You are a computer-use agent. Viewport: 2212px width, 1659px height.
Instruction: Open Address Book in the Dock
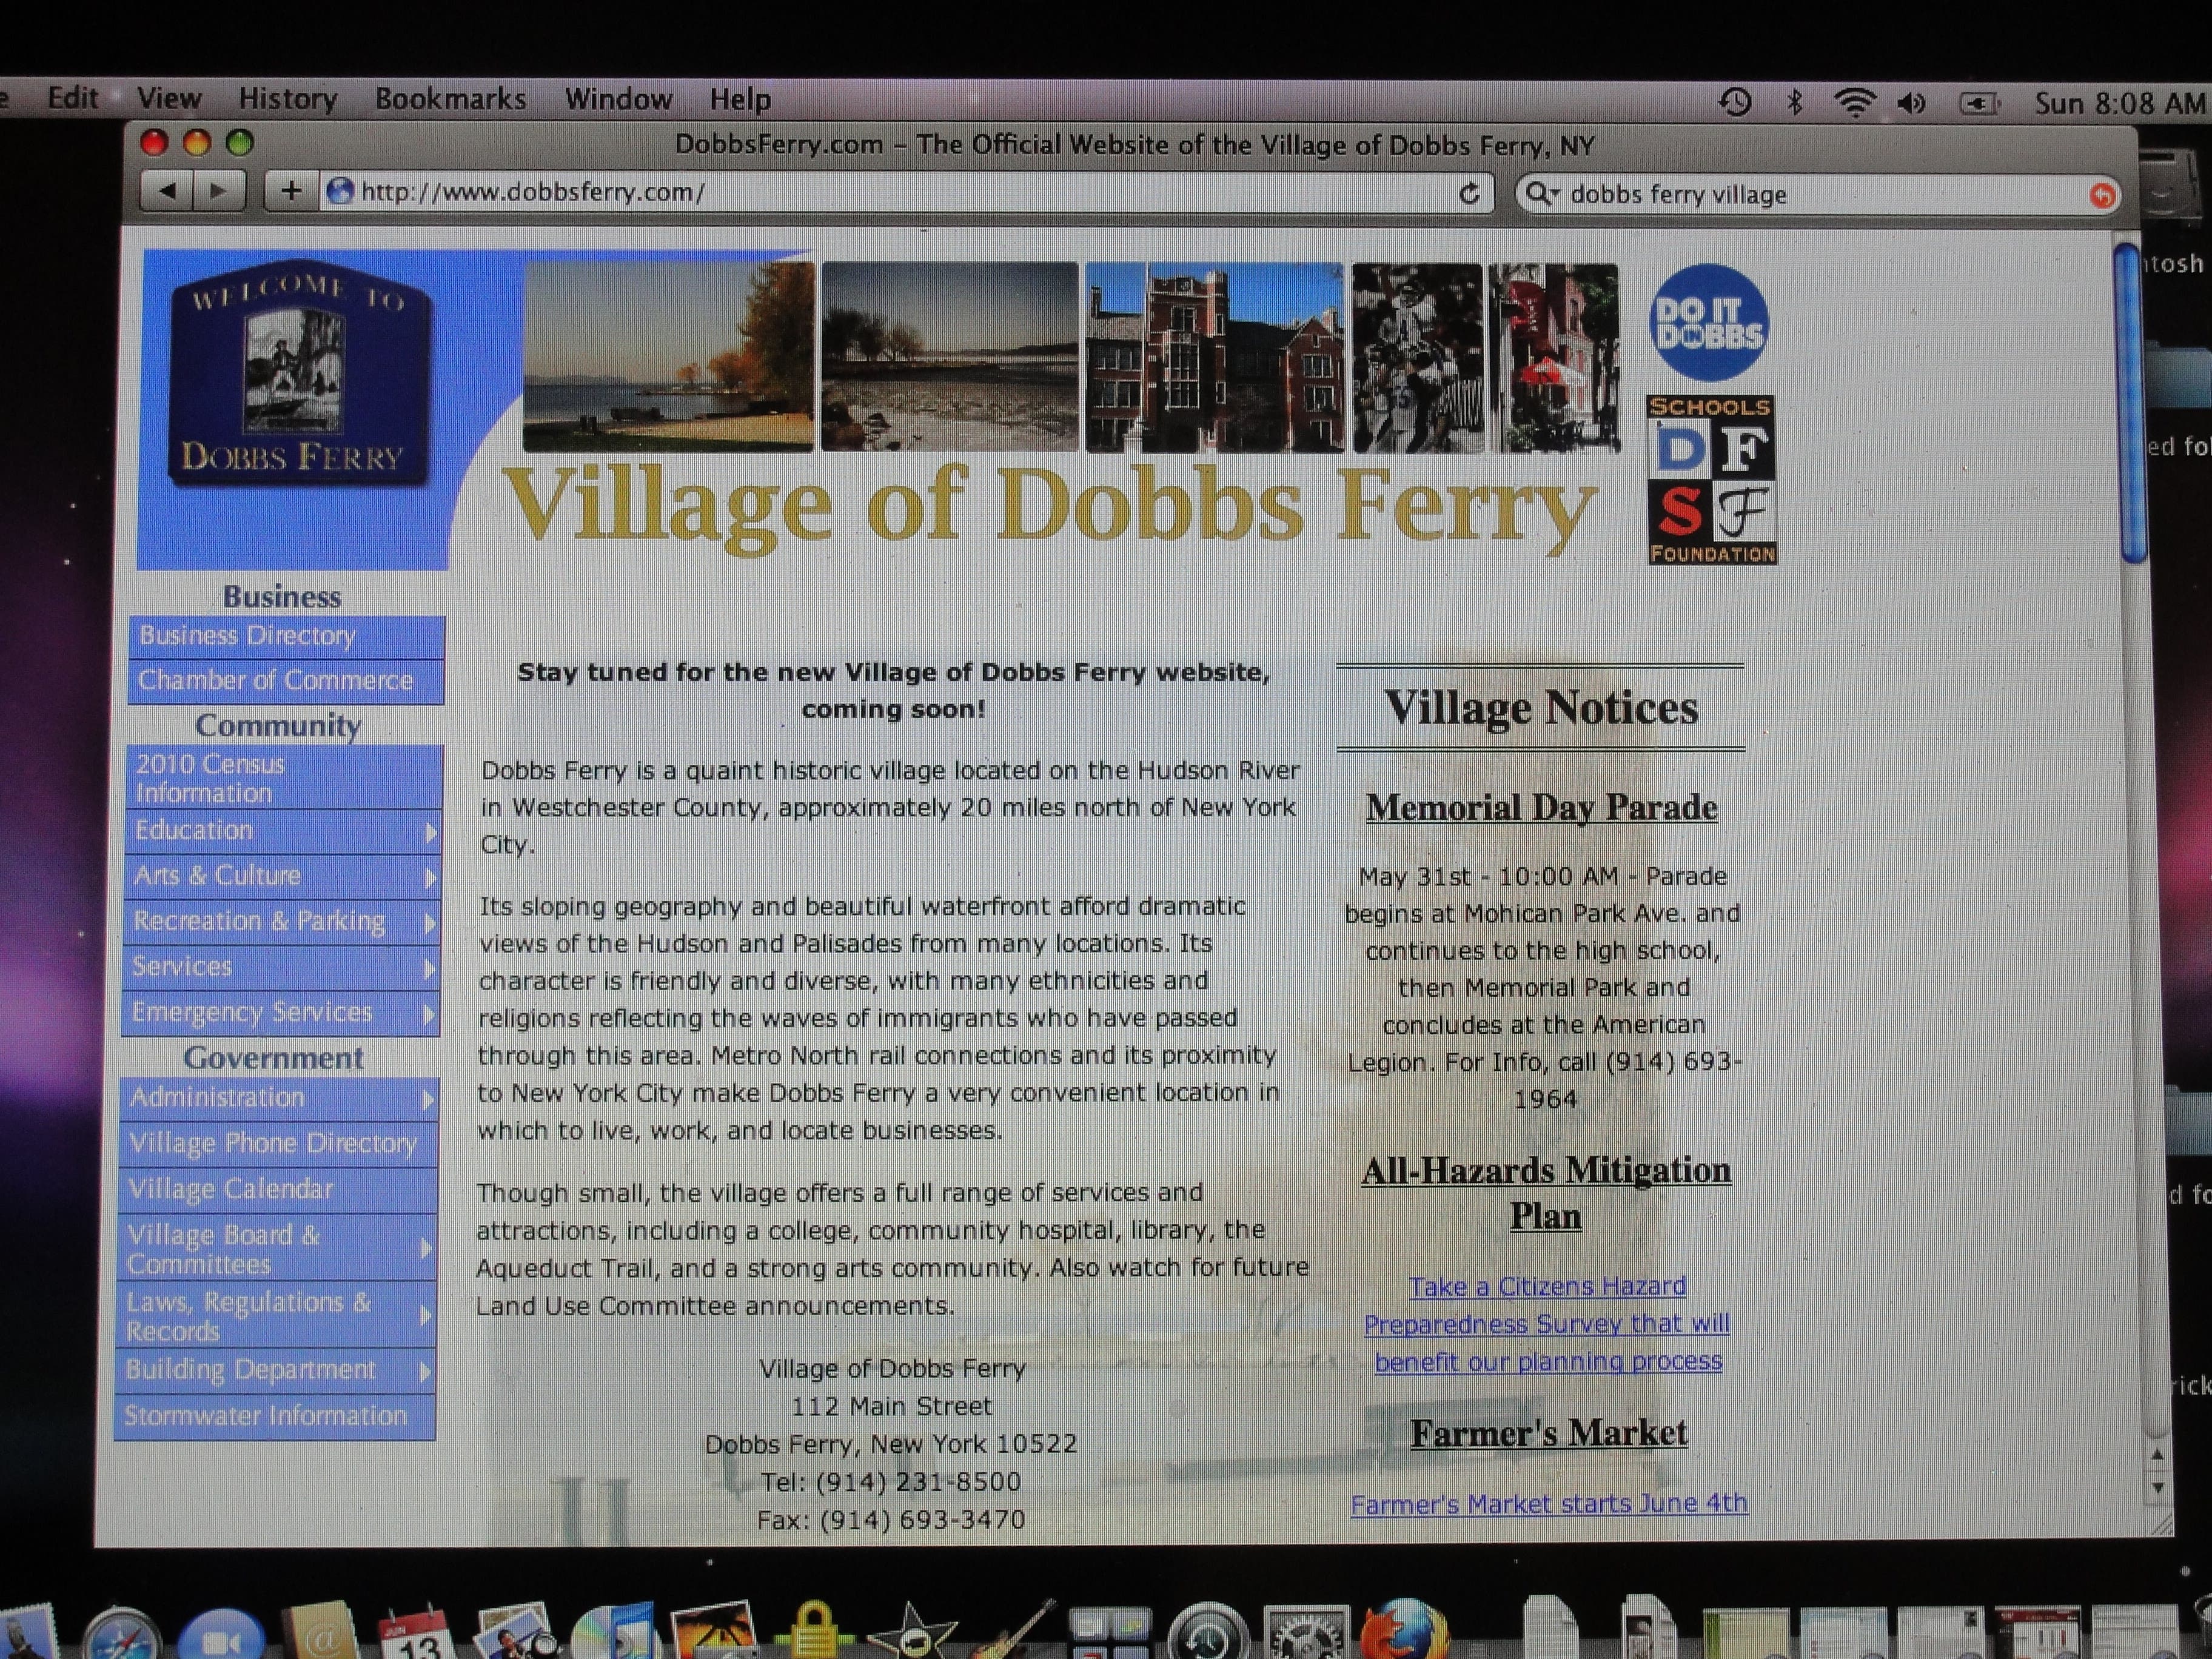pyautogui.click(x=320, y=1632)
